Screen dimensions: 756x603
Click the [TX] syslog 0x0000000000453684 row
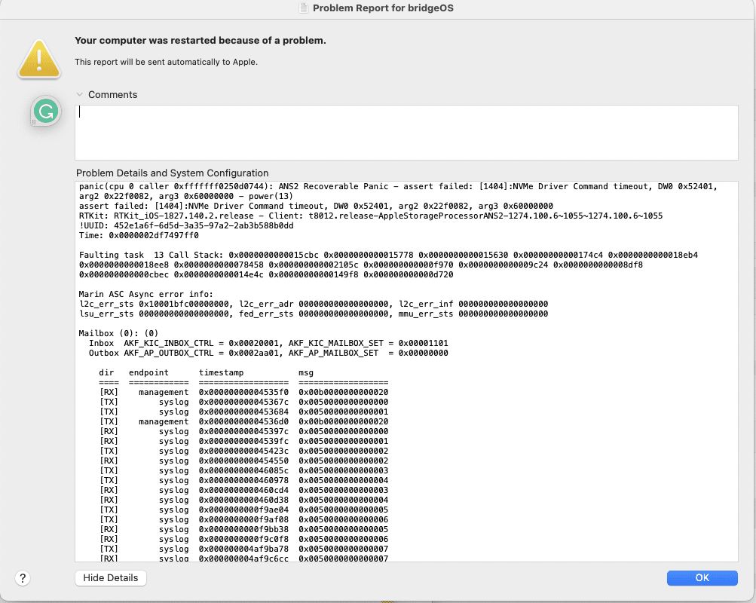coord(244,412)
